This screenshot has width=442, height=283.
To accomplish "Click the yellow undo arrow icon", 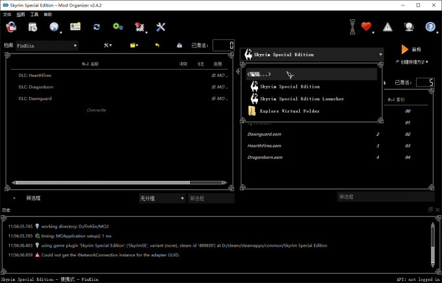I will tap(157, 45).
